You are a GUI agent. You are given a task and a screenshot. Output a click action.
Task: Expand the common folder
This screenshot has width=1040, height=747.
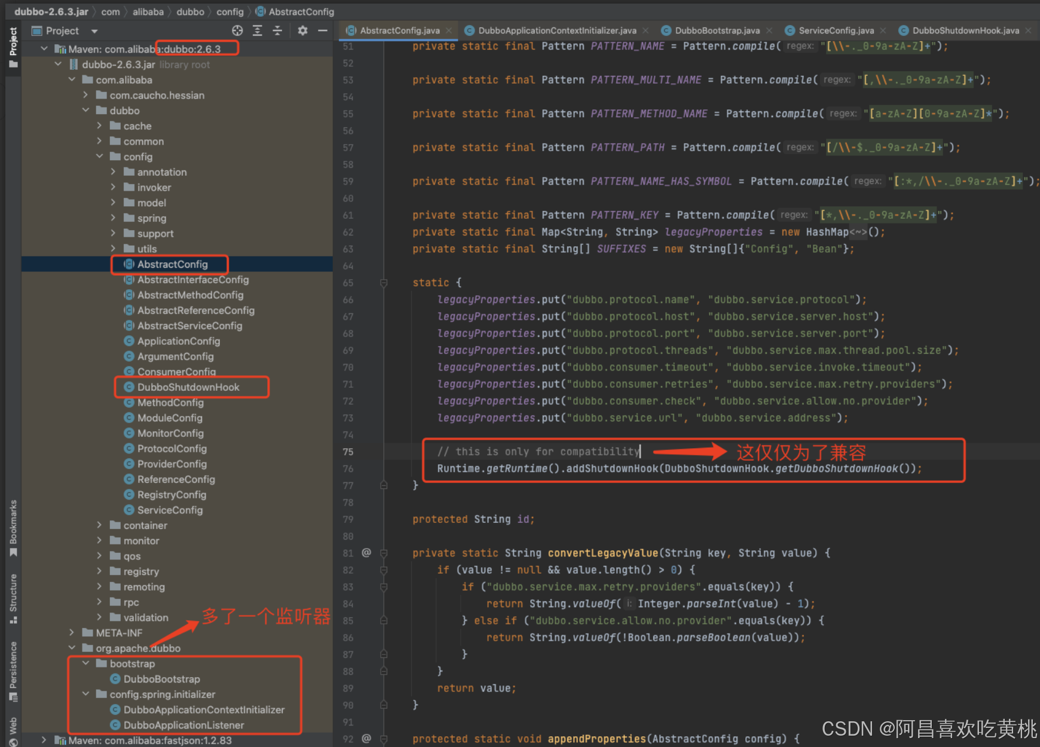point(99,141)
